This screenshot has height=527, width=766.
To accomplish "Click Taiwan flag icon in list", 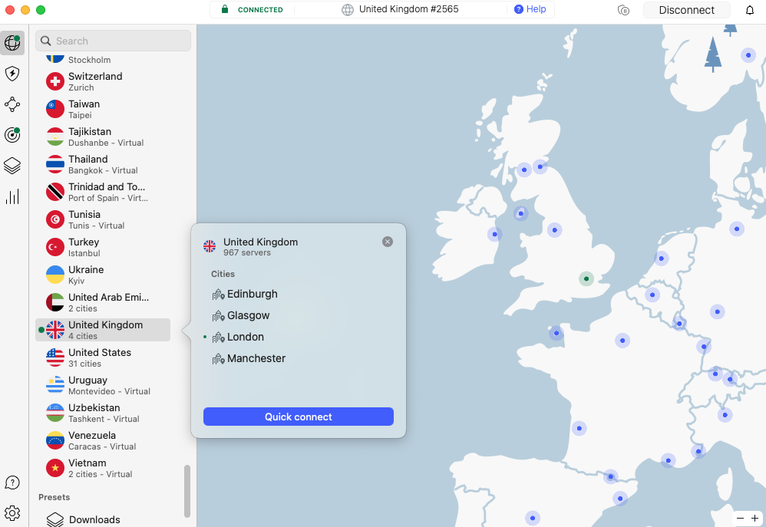I will (55, 109).
